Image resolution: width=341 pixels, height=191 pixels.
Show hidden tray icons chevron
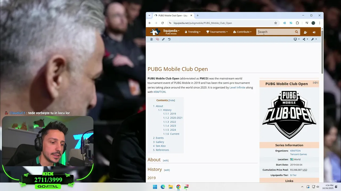click(x=302, y=187)
